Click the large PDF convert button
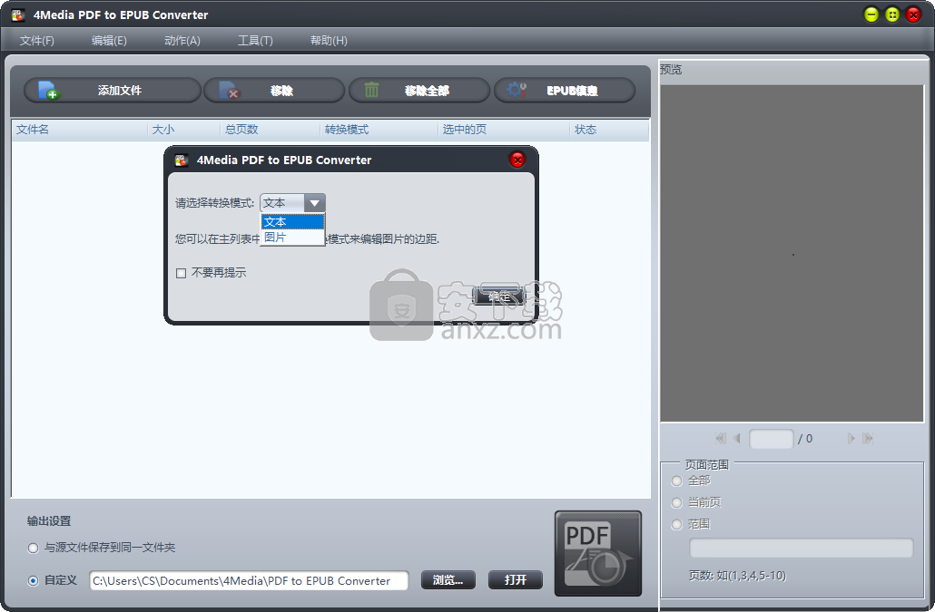Viewport: 935px width, 612px height. point(598,553)
